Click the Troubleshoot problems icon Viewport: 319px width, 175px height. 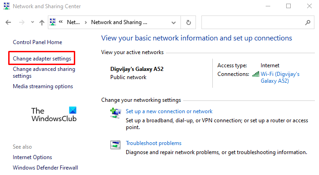115,145
